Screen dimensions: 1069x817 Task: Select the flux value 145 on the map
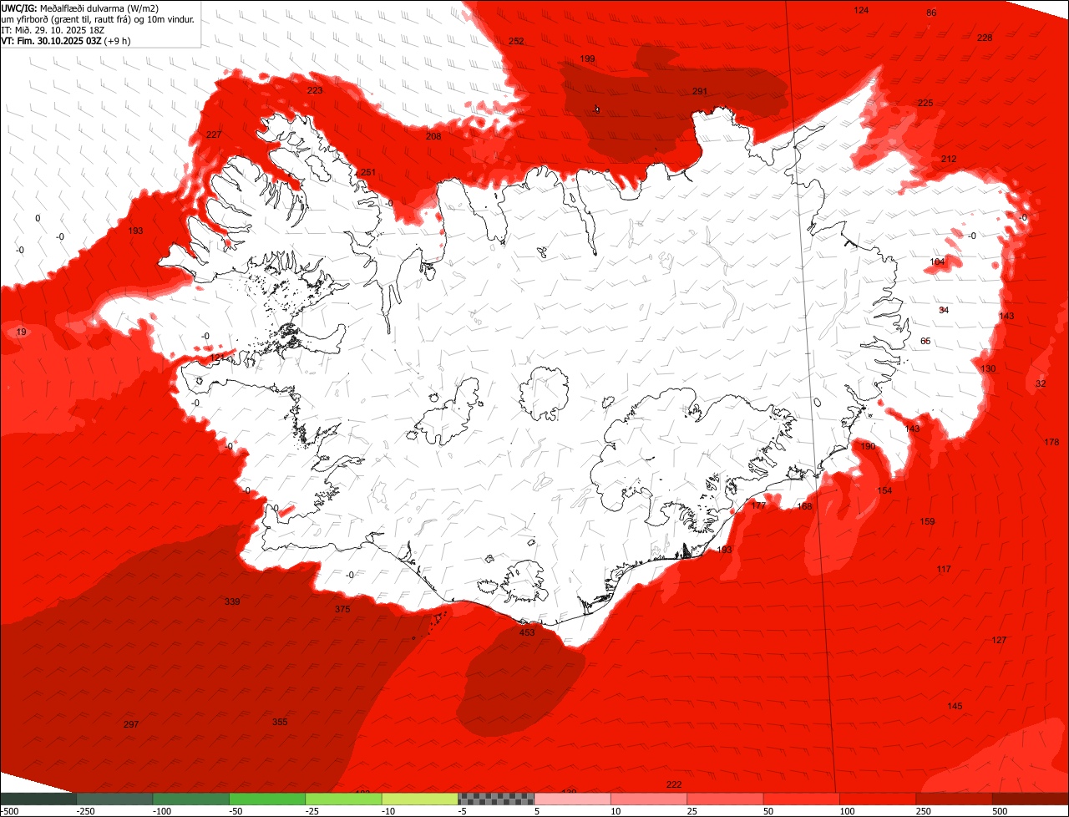point(955,707)
